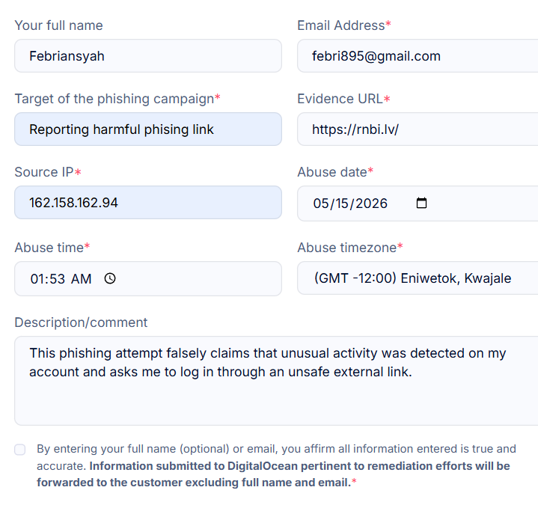538x505 pixels.
Task: Select the hour 01 in Abuse time
Action: 38,279
